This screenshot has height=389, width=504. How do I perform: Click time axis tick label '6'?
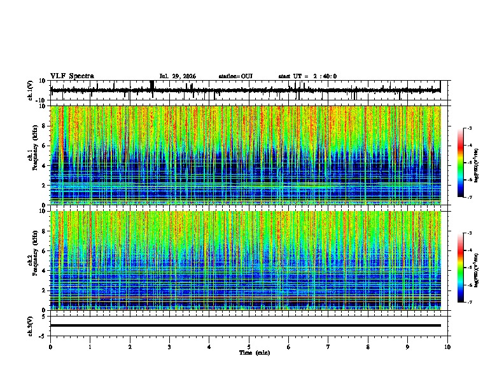pyautogui.click(x=289, y=347)
